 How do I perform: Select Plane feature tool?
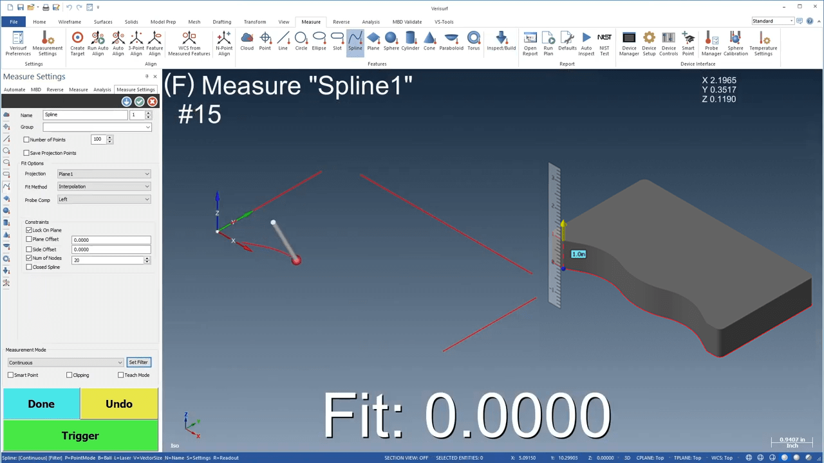coord(373,41)
